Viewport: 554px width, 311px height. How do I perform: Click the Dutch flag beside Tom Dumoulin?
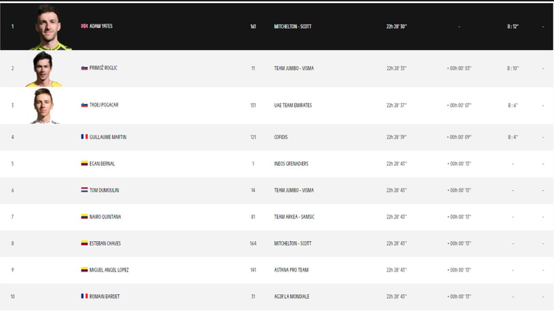click(84, 190)
